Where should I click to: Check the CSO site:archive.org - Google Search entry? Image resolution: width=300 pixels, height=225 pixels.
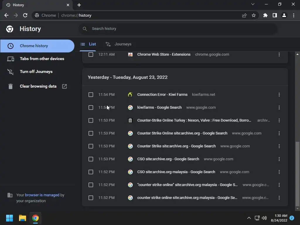pyautogui.click(x=91, y=159)
